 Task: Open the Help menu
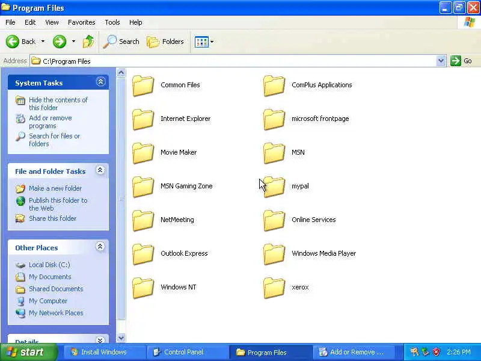tap(136, 22)
